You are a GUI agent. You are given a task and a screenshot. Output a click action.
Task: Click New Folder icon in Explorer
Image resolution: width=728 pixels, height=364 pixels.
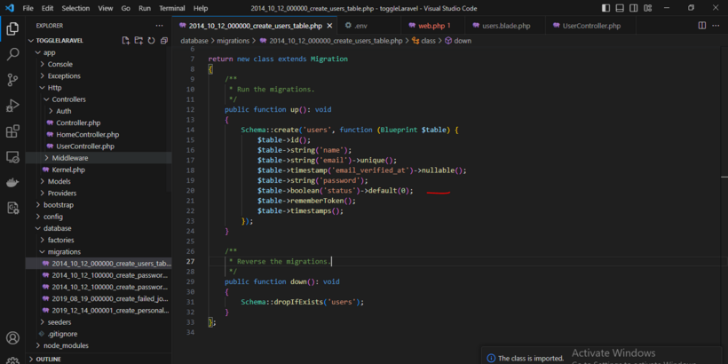(138, 41)
